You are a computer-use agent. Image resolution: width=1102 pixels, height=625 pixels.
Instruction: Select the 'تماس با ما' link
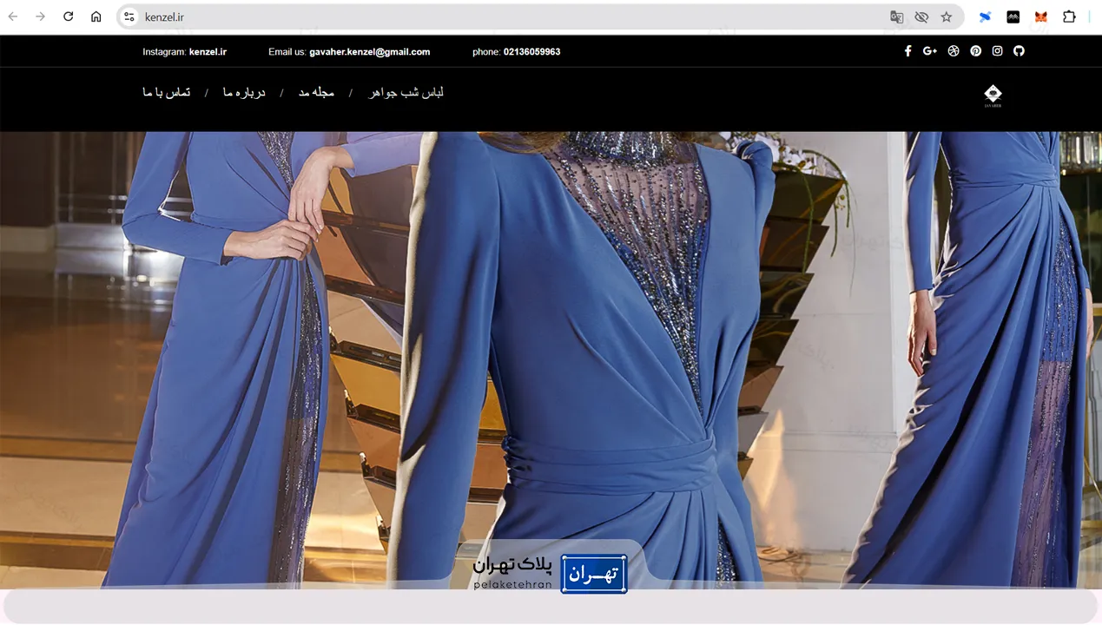click(x=167, y=93)
